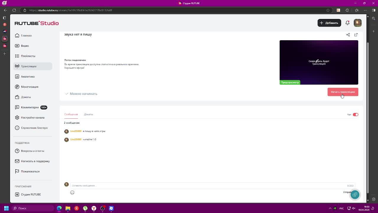The image size is (378, 213).
Task: Click the share stream icon
Action: point(348,35)
